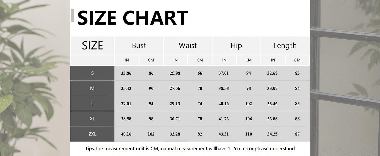Click hip value 40.16 for size L

point(223,104)
